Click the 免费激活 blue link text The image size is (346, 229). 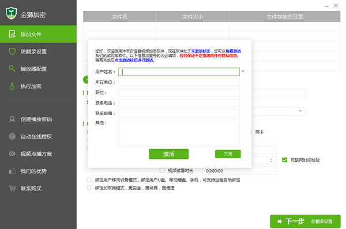tap(233, 51)
